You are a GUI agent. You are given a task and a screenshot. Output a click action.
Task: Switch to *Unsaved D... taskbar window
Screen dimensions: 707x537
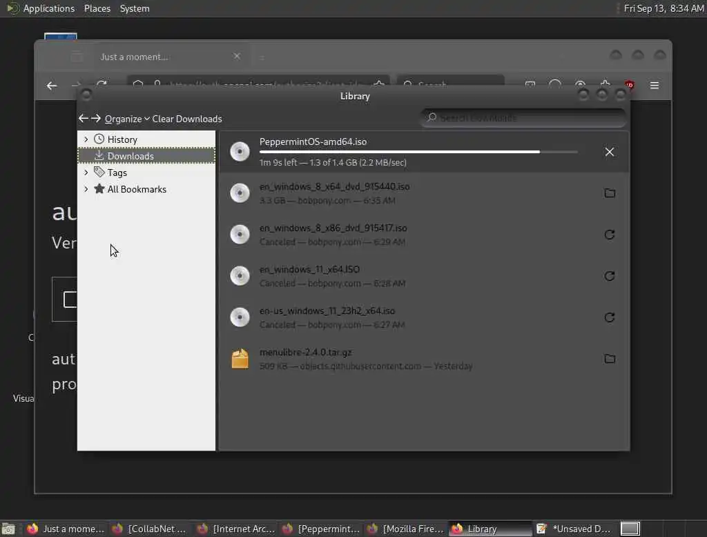click(x=575, y=529)
